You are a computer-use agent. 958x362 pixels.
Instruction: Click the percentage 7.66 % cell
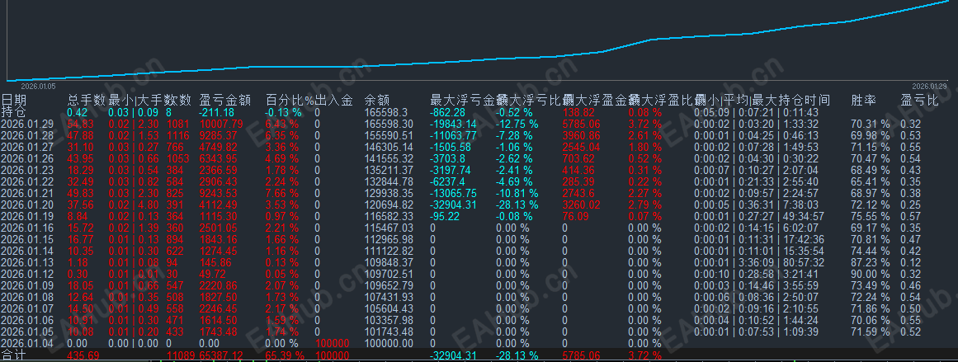coord(282,194)
